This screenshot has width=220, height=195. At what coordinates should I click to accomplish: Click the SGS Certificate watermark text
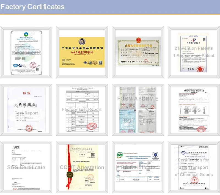coord(26,167)
